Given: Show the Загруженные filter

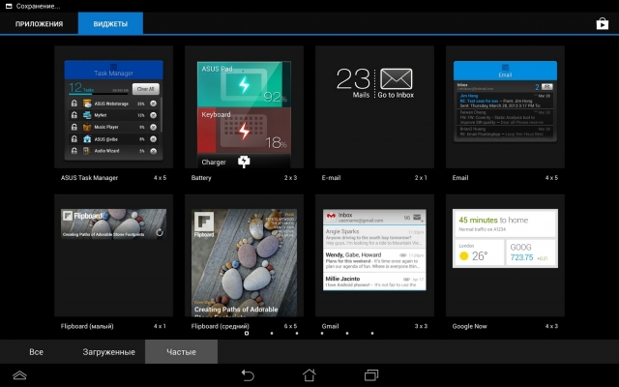Looking at the screenshot, I should (x=108, y=351).
